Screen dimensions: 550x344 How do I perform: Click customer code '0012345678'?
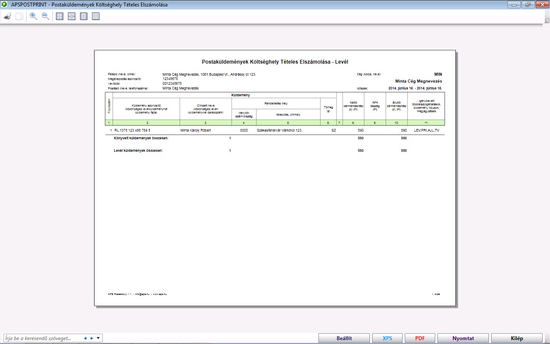click(172, 83)
